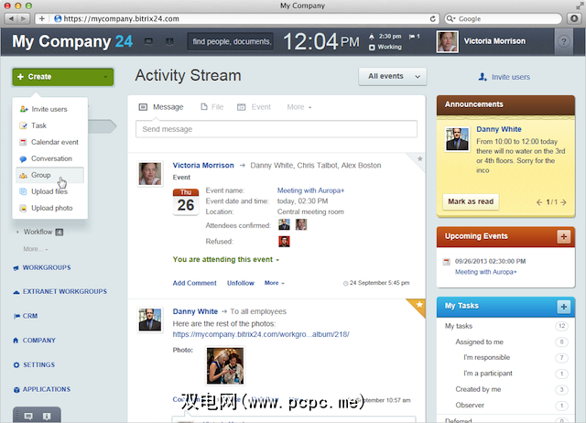Add new upcoming event with plus icon
This screenshot has width=586, height=423.
(564, 236)
